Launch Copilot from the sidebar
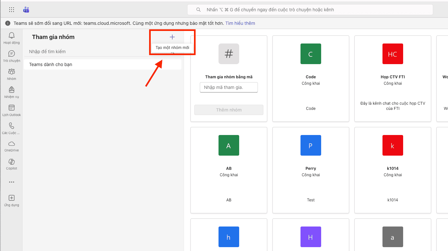Image resolution: width=448 pixels, height=251 pixels. point(12,162)
